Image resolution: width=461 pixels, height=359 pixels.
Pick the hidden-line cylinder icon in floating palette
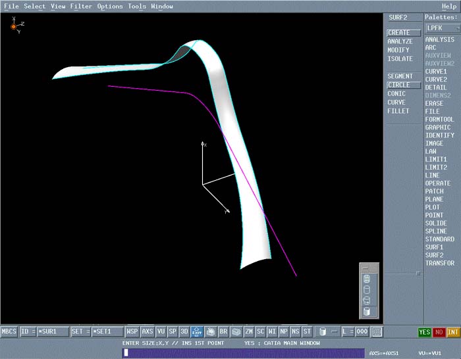[x=367, y=289]
